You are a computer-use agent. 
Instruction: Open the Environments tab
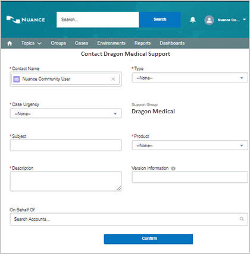click(x=111, y=43)
